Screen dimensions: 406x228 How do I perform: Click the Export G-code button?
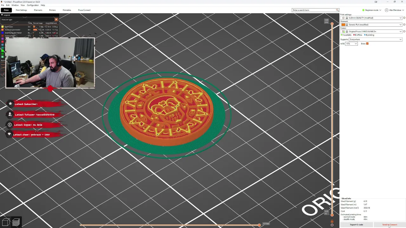(357, 225)
